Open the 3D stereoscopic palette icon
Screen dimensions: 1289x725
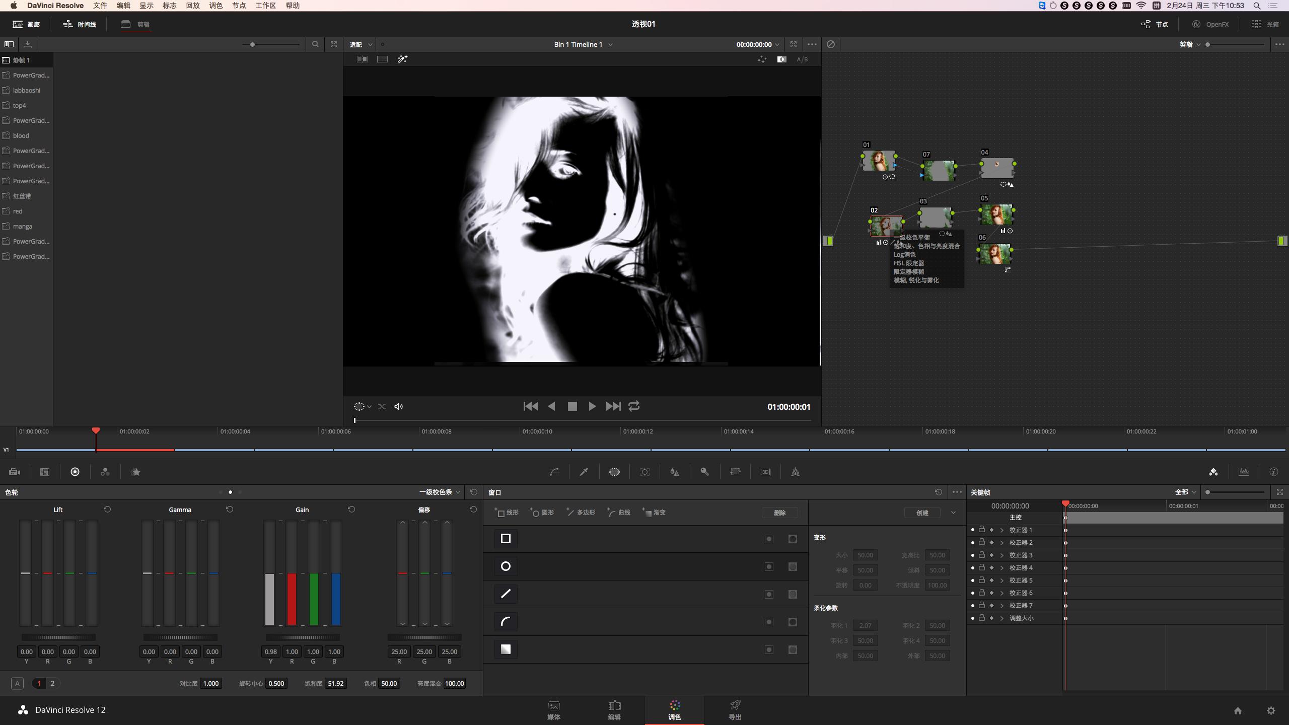(765, 472)
